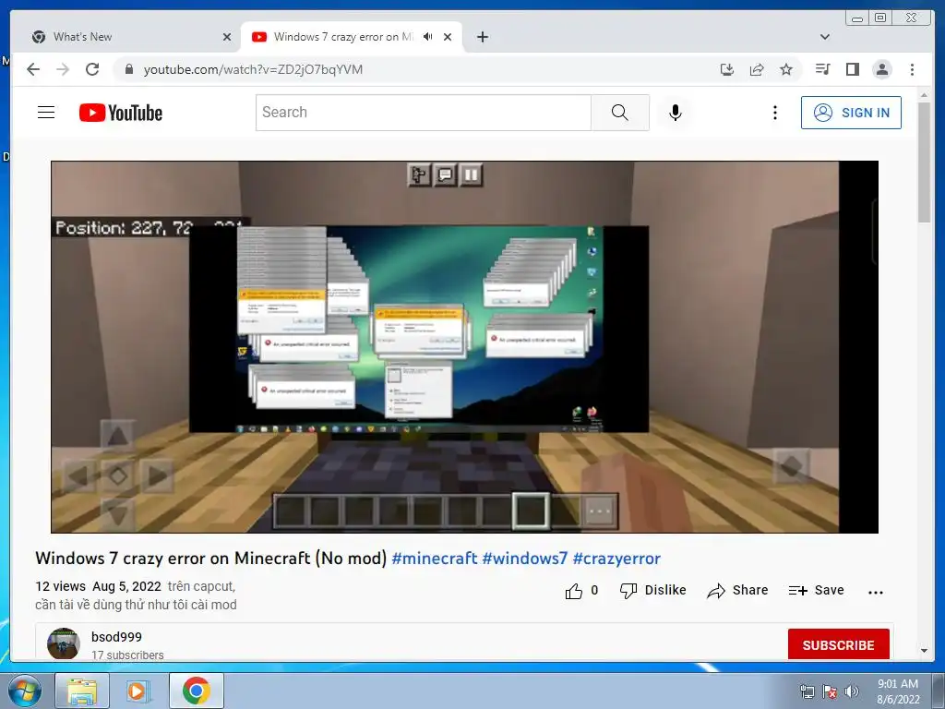The width and height of the screenshot is (945, 709).
Task: Open the #crazyerror hashtag link
Action: (x=616, y=559)
